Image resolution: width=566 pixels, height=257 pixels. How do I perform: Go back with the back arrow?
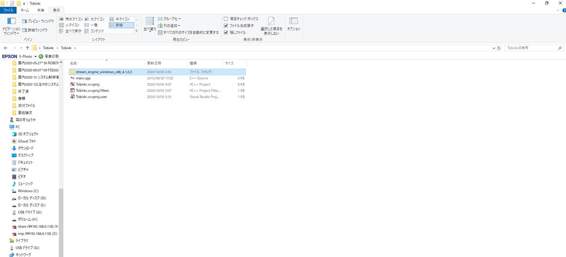[5, 48]
